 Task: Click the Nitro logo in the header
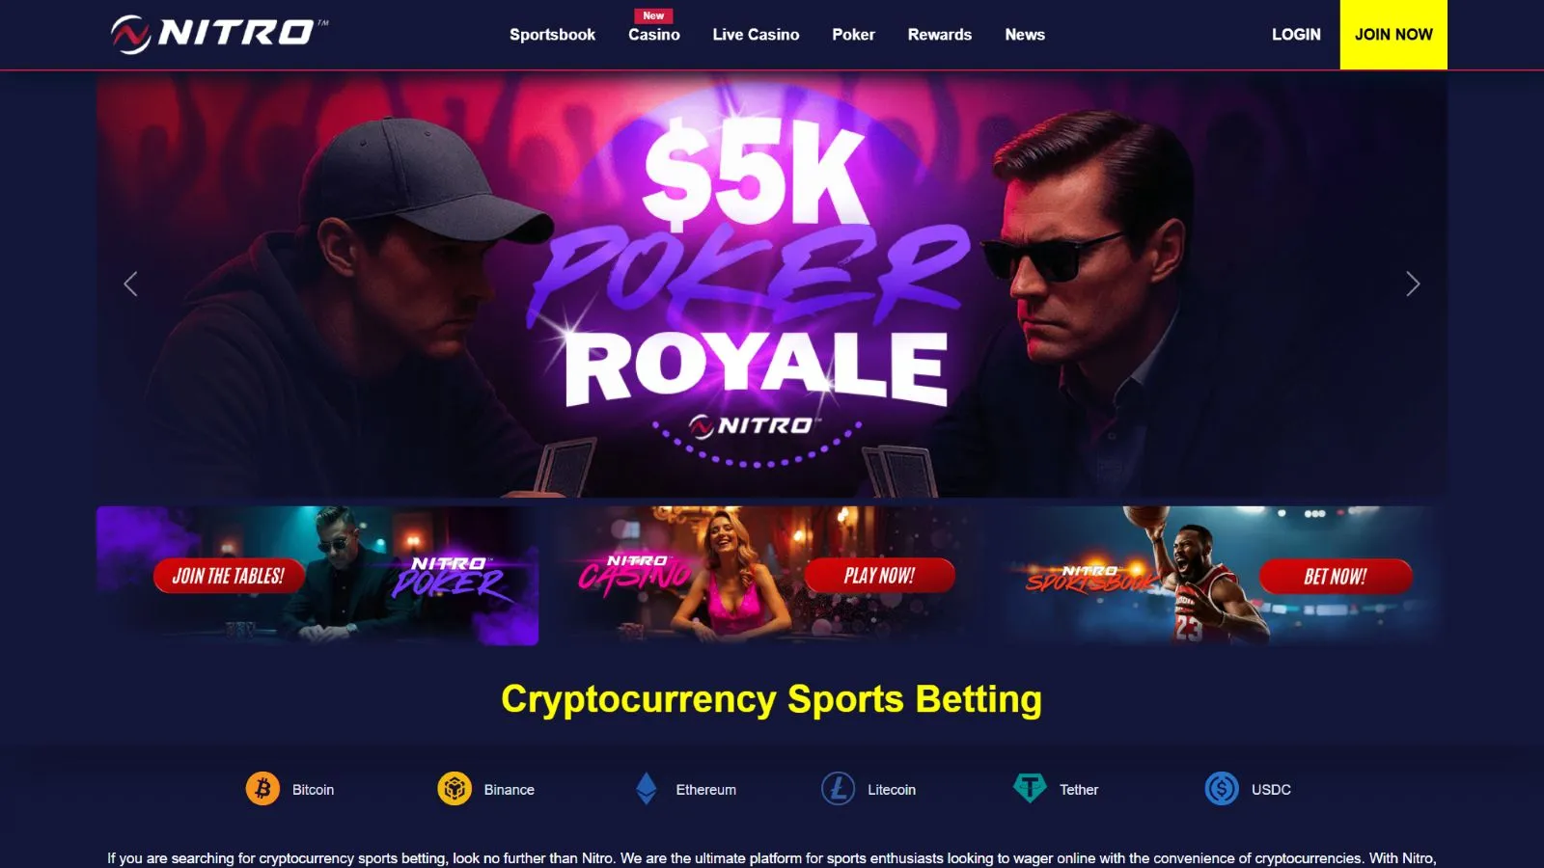[219, 34]
